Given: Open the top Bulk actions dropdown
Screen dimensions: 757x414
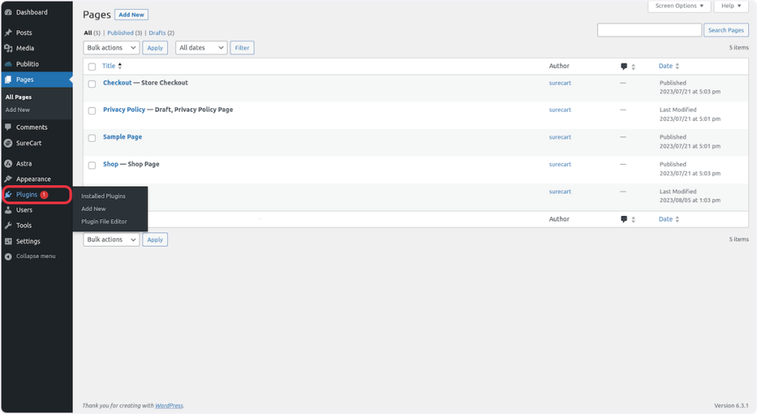Looking at the screenshot, I should click(111, 47).
